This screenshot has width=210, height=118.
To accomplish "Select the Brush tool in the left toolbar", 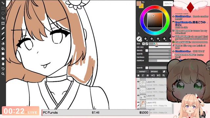I will coord(3,39).
